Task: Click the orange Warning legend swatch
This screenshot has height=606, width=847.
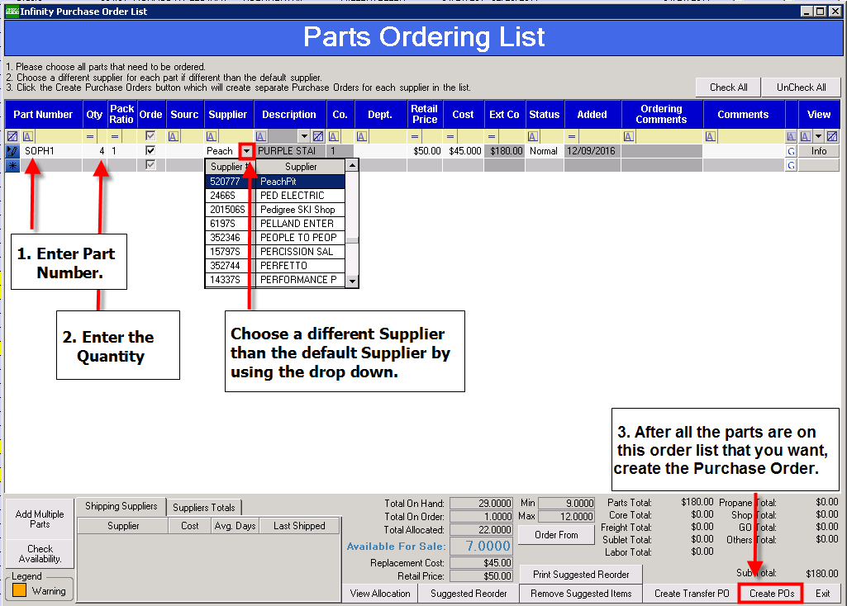Action: coord(20,590)
